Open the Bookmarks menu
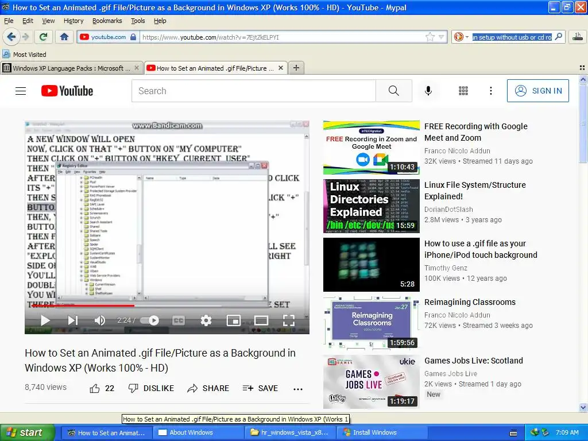This screenshot has height=441, width=588. click(x=107, y=21)
